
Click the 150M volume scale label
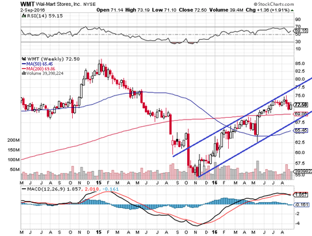pos(14,150)
